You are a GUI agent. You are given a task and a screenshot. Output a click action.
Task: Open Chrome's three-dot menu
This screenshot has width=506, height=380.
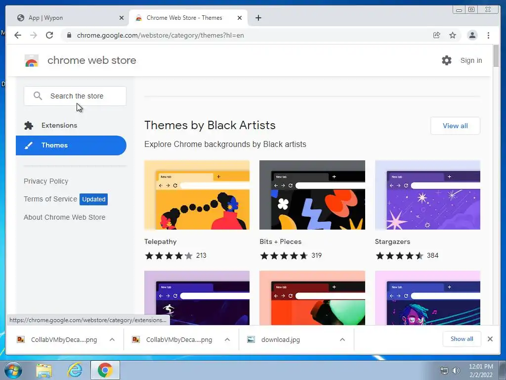click(488, 35)
